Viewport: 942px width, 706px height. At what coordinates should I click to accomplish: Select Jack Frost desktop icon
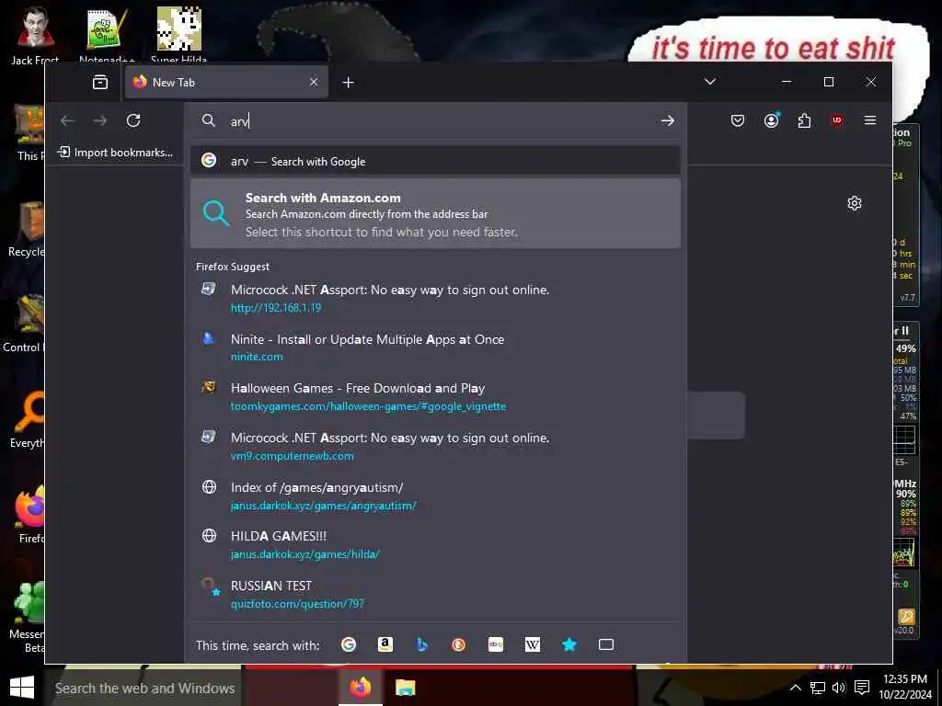point(35,34)
